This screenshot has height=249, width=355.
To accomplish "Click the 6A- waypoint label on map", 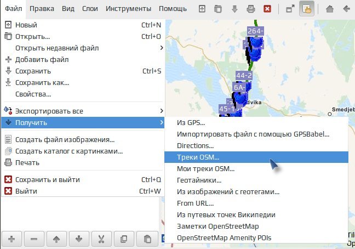I will [x=239, y=87].
